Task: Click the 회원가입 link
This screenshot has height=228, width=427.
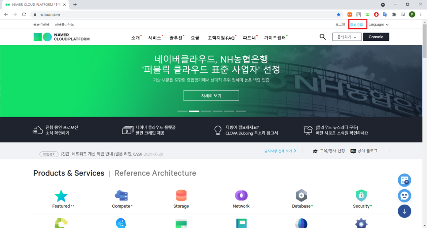Action: pyautogui.click(x=356, y=24)
